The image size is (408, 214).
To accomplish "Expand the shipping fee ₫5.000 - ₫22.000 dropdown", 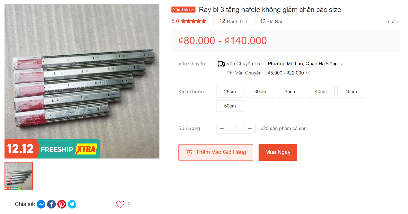I will pyautogui.click(x=289, y=73).
